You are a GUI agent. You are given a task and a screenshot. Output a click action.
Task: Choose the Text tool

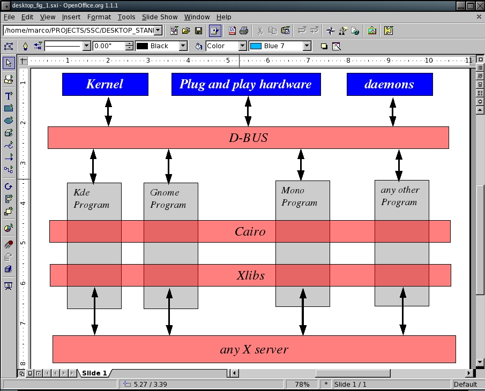coord(8,96)
